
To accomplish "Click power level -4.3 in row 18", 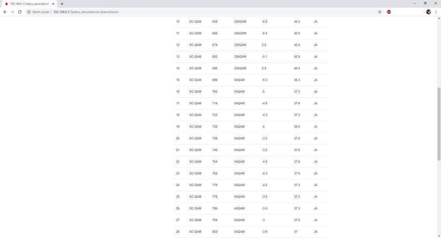I will point(264,115).
